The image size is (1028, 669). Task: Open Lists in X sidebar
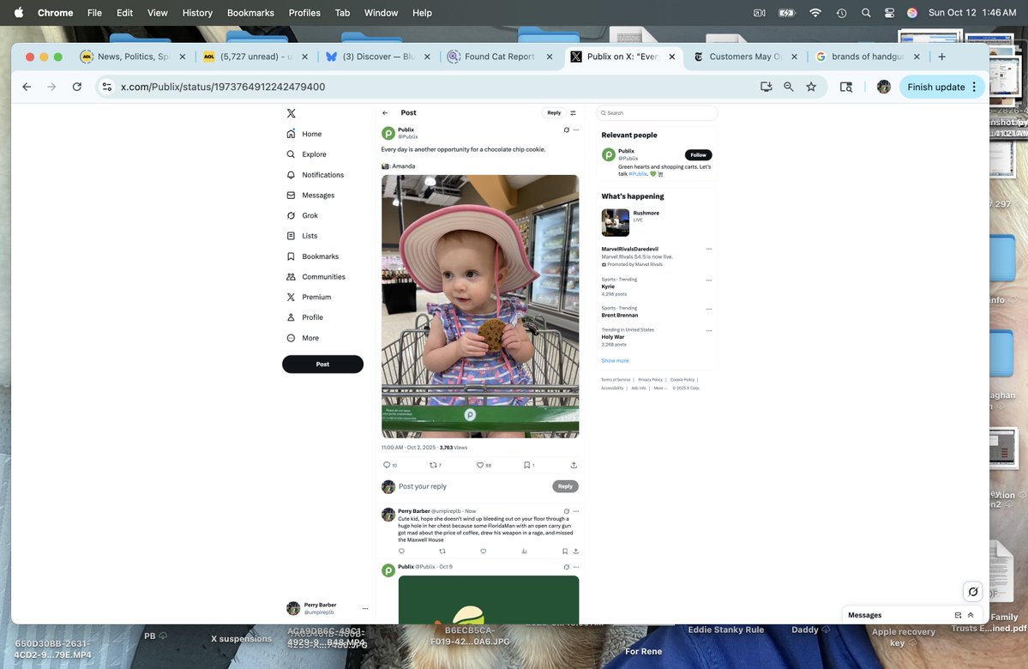(303, 236)
